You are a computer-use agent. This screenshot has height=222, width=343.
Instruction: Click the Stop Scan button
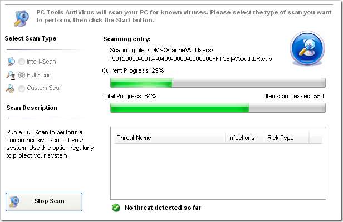coord(44,201)
